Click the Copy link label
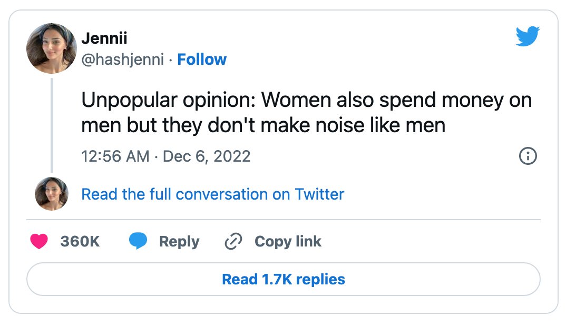 click(288, 242)
